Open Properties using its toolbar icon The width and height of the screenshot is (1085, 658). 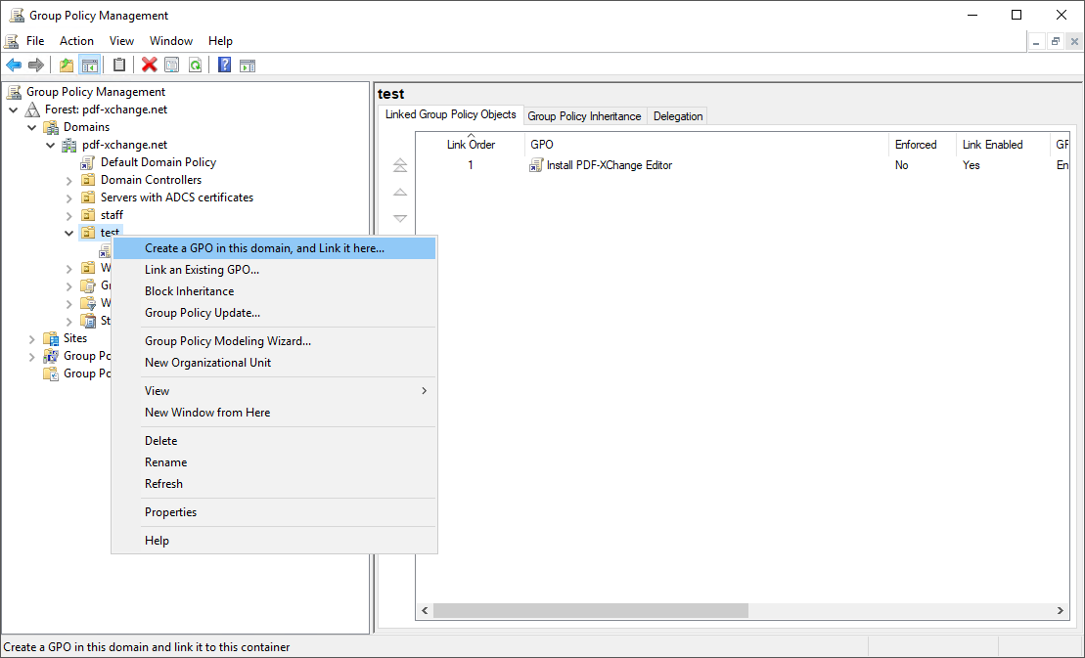pos(172,65)
